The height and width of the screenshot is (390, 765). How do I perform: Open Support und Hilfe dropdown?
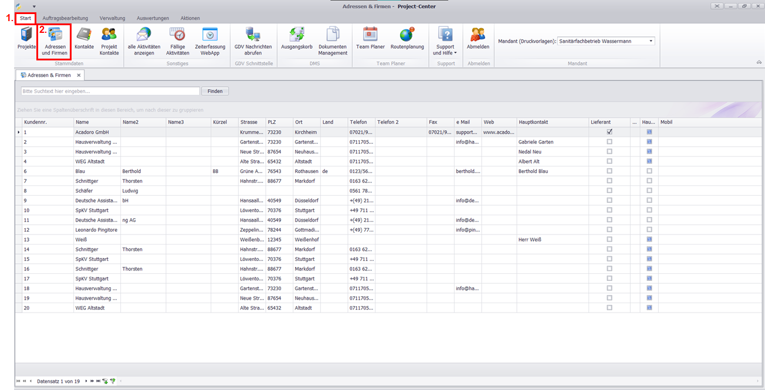coord(445,41)
